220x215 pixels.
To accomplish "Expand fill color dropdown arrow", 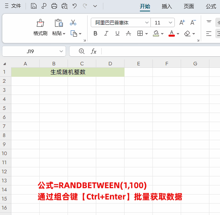I will [162, 33].
